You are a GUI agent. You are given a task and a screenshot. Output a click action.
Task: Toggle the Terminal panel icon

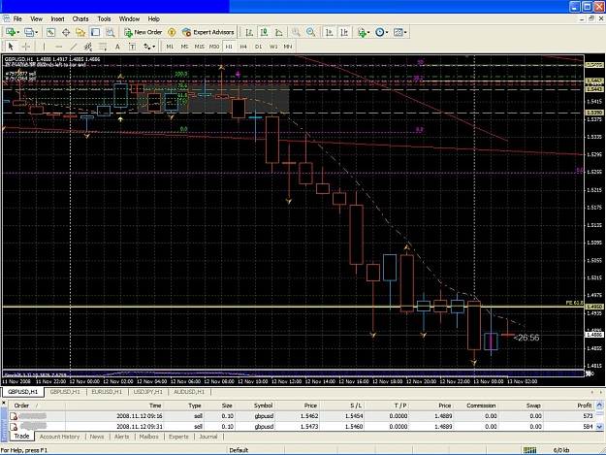click(95, 32)
